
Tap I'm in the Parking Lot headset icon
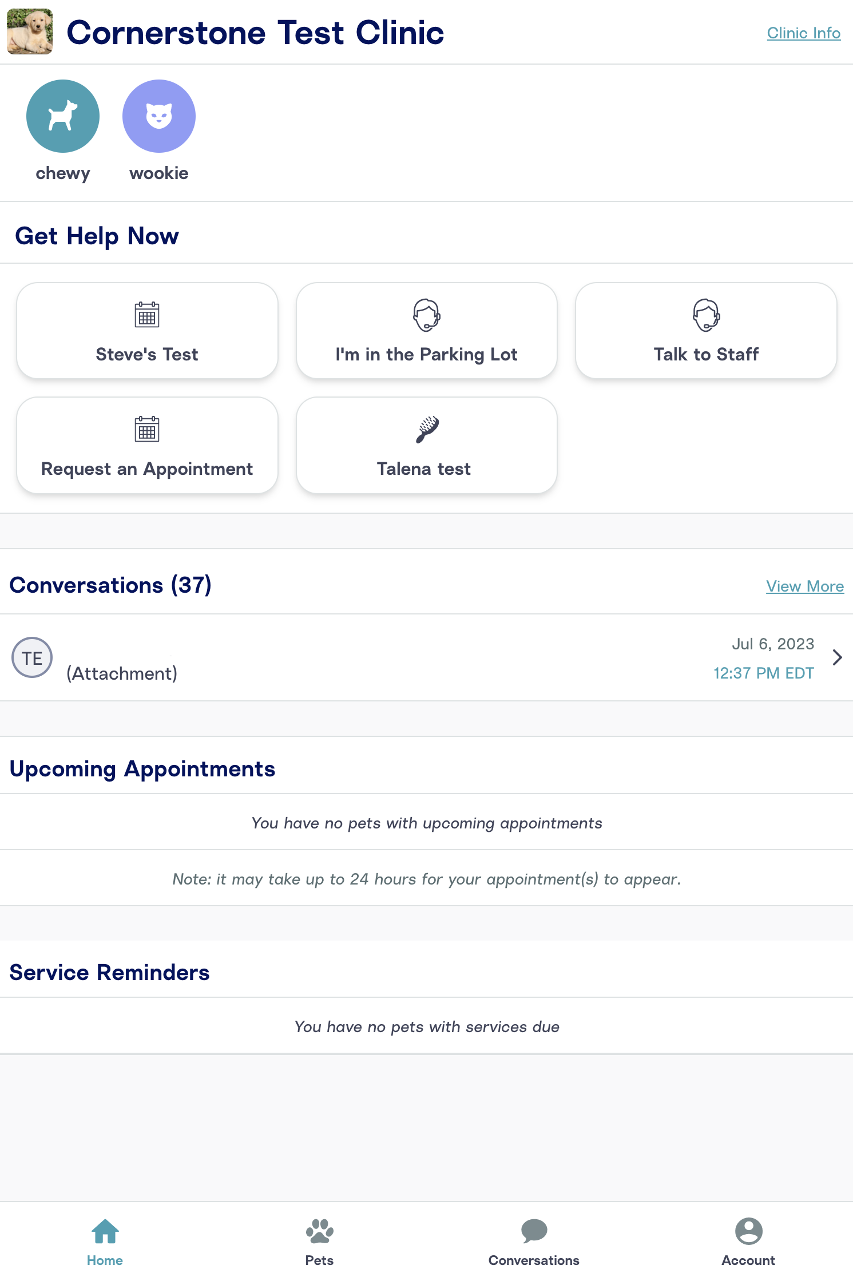(x=426, y=315)
